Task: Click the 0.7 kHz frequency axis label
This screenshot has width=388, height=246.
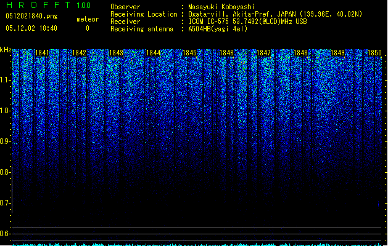Action: point(6,203)
